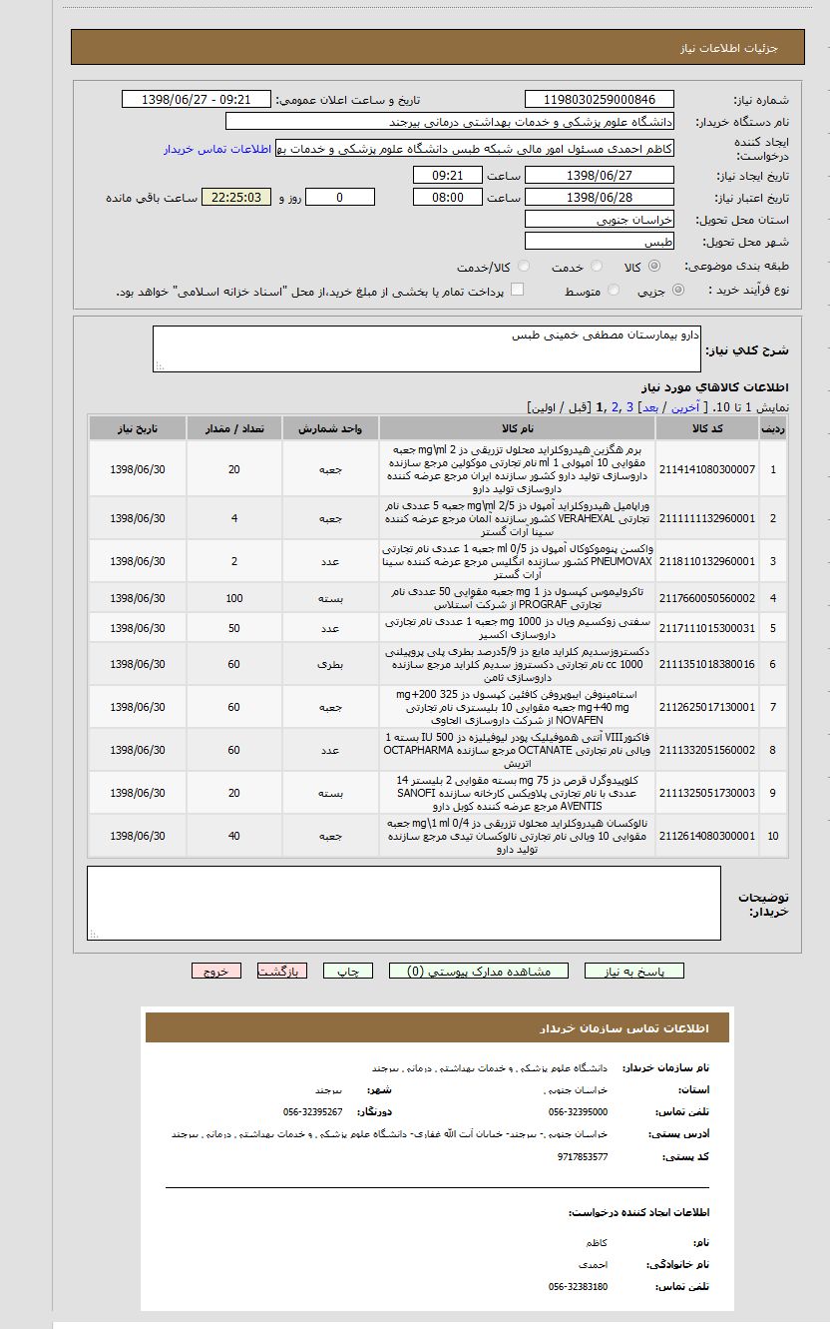The width and height of the screenshot is (830, 1329).
Task: Click the 'پاسخ به نیاز' button
Action: pyautogui.click(x=633, y=971)
